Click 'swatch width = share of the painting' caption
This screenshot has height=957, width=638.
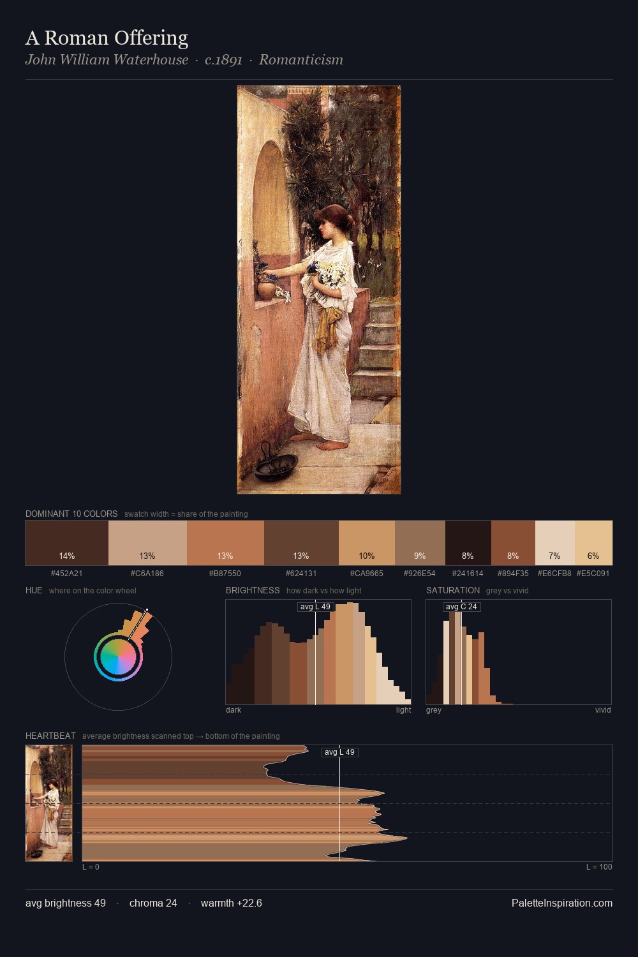point(186,514)
